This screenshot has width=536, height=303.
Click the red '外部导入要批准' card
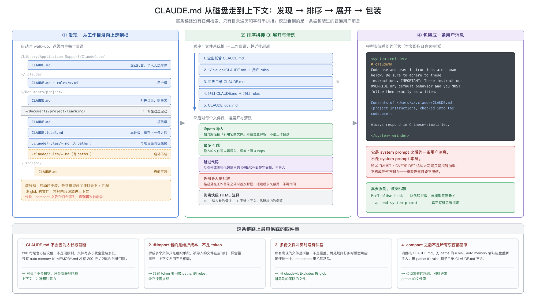pyautogui.click(x=266, y=181)
